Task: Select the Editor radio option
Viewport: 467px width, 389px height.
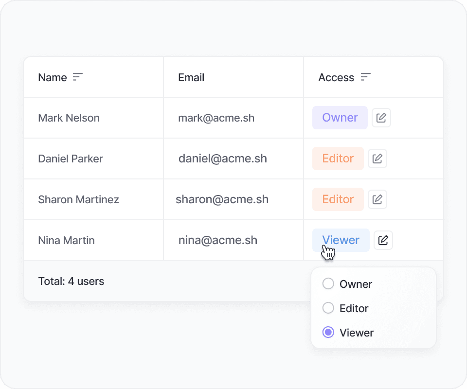Action: pyautogui.click(x=328, y=308)
